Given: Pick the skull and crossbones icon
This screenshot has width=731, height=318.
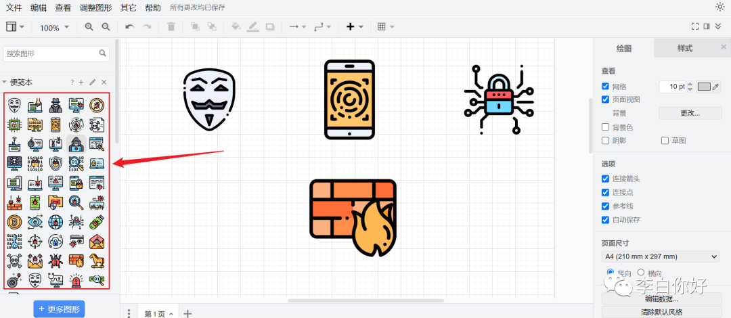Looking at the screenshot, I should [14, 261].
